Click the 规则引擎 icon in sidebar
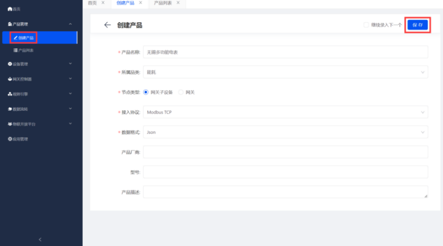 pos(10,94)
